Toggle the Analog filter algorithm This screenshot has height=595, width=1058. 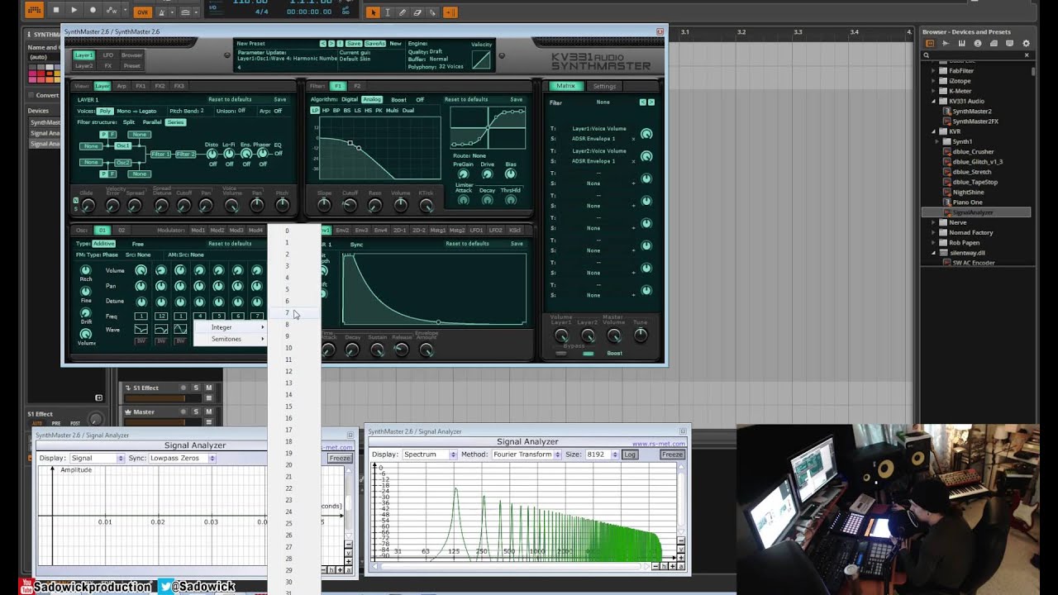click(x=372, y=99)
